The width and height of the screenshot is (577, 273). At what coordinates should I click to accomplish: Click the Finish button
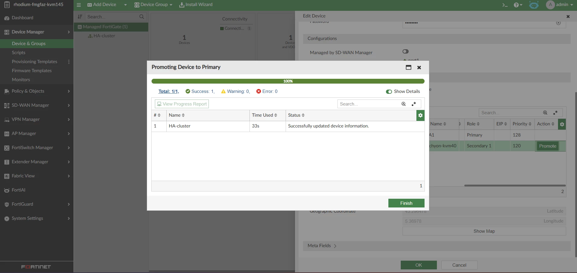point(406,203)
